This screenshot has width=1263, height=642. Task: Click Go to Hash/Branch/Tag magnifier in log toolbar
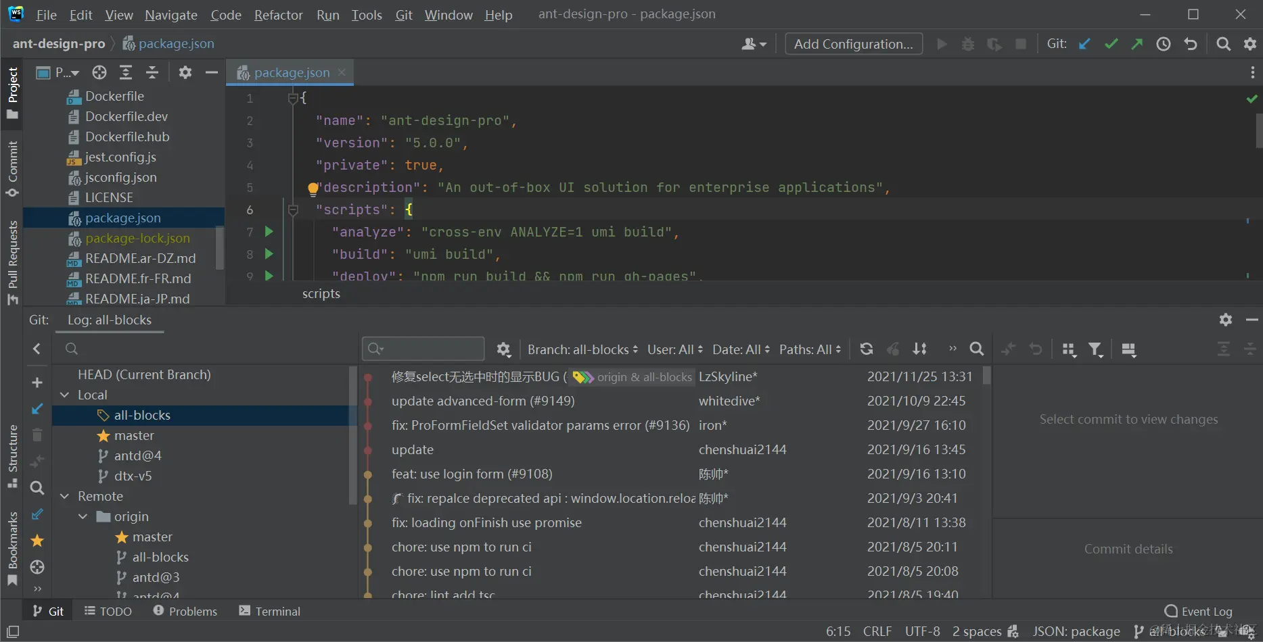(976, 349)
